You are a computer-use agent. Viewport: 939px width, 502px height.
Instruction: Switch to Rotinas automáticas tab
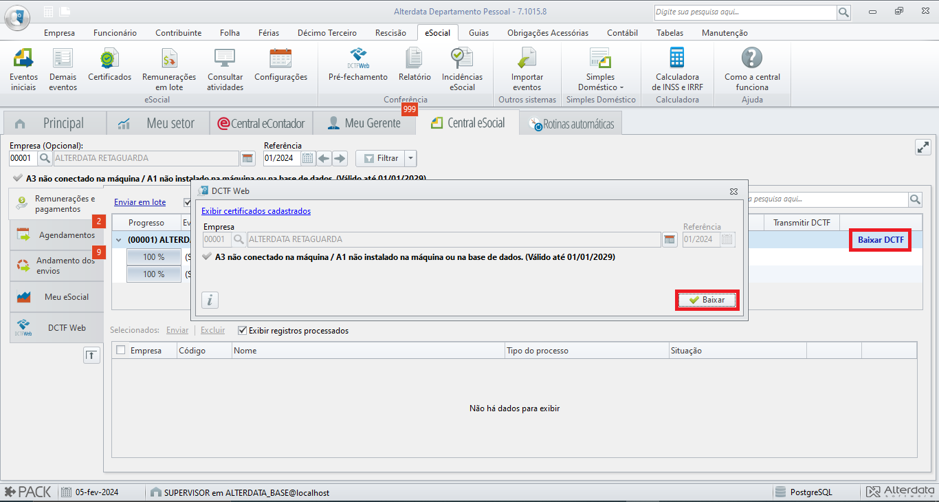pyautogui.click(x=571, y=124)
